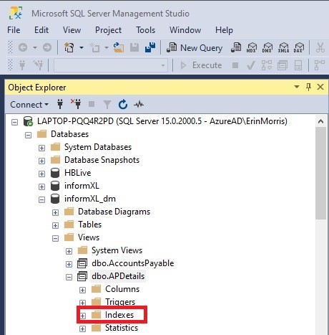The image size is (329, 335).
Task: Click the Cancel Executing Query stop icon
Action: point(235,65)
